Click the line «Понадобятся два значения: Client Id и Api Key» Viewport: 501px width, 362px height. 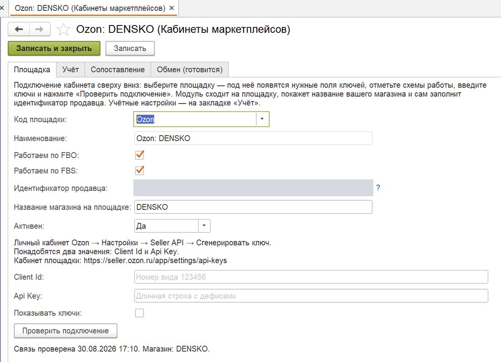click(x=96, y=251)
